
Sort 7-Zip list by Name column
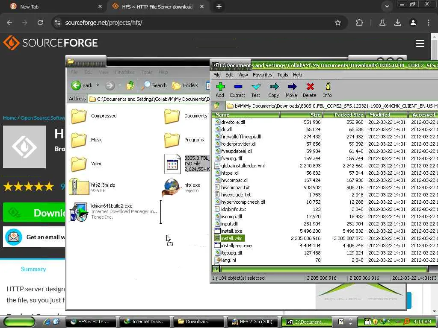pyautogui.click(x=246, y=114)
